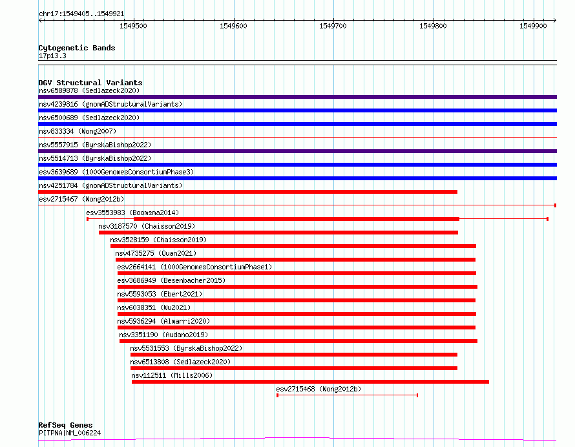Click the blue bar under nsv4239816
Image resolution: width=575 pixels, height=447 pixels.
pyautogui.click(x=297, y=110)
